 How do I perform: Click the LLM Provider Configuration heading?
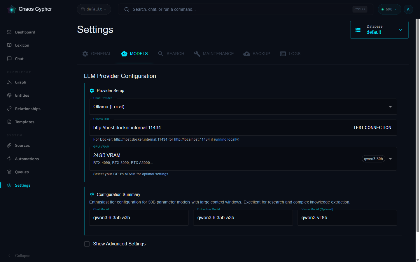[120, 76]
